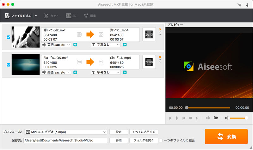Open the 編集 effects editor

90,16
